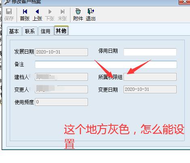Exit the dialog with the 退出 door icon
This screenshot has width=190, height=163.
[x=91, y=11]
